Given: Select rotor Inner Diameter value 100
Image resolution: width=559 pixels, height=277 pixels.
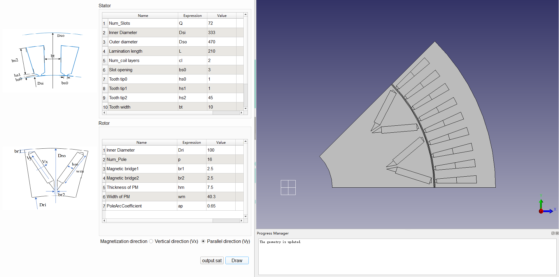Looking at the screenshot, I should point(221,150).
